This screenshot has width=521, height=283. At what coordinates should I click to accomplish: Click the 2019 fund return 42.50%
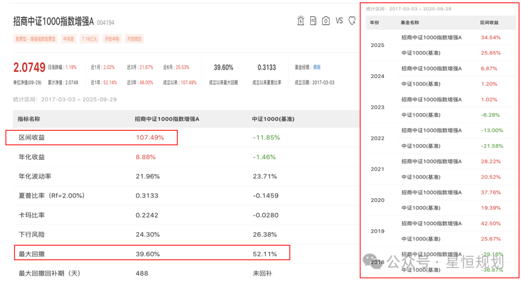pos(491,224)
